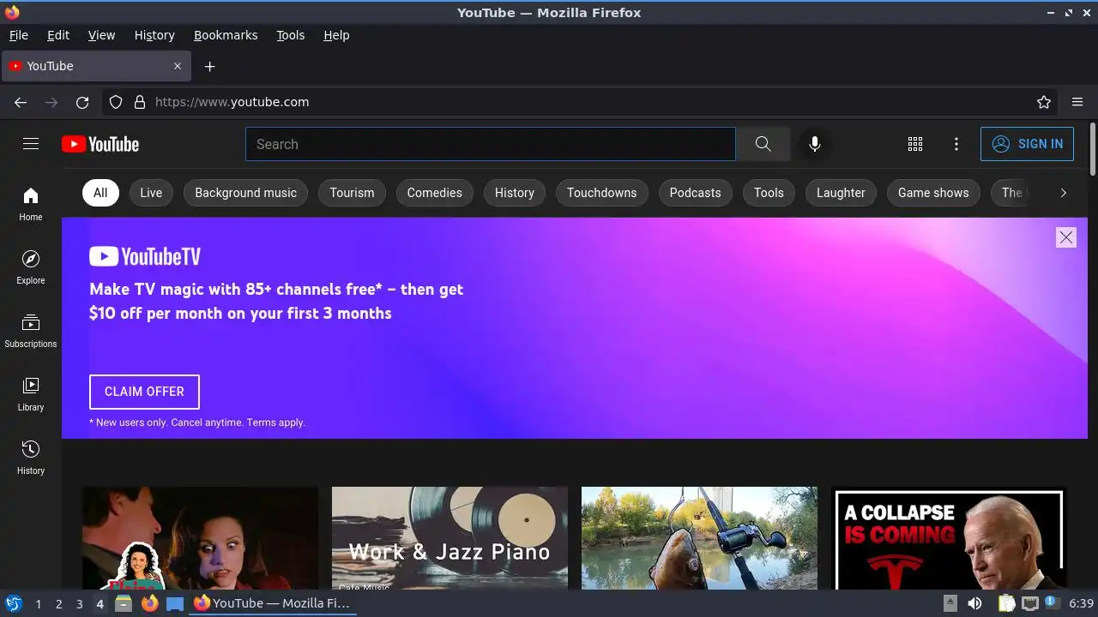Select the All filter chip
1098x617 pixels.
pyautogui.click(x=100, y=193)
